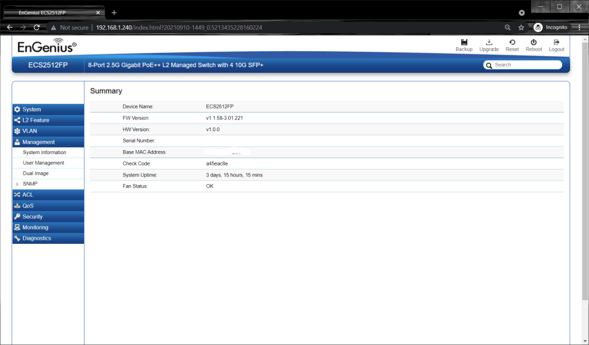The height and width of the screenshot is (345, 589).
Task: Click the Upgrade label in top toolbar
Action: (x=489, y=49)
